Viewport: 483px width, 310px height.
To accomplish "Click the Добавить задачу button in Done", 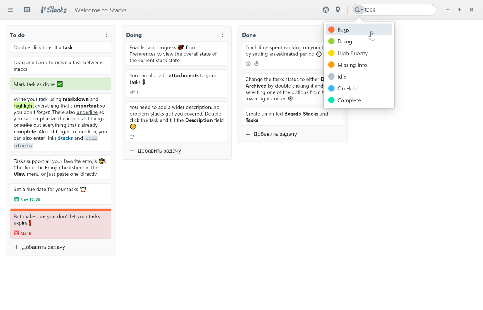I will tap(271, 134).
